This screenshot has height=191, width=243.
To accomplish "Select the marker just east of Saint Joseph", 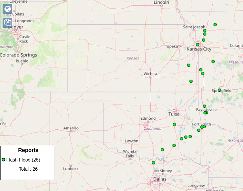I will click(205, 31).
